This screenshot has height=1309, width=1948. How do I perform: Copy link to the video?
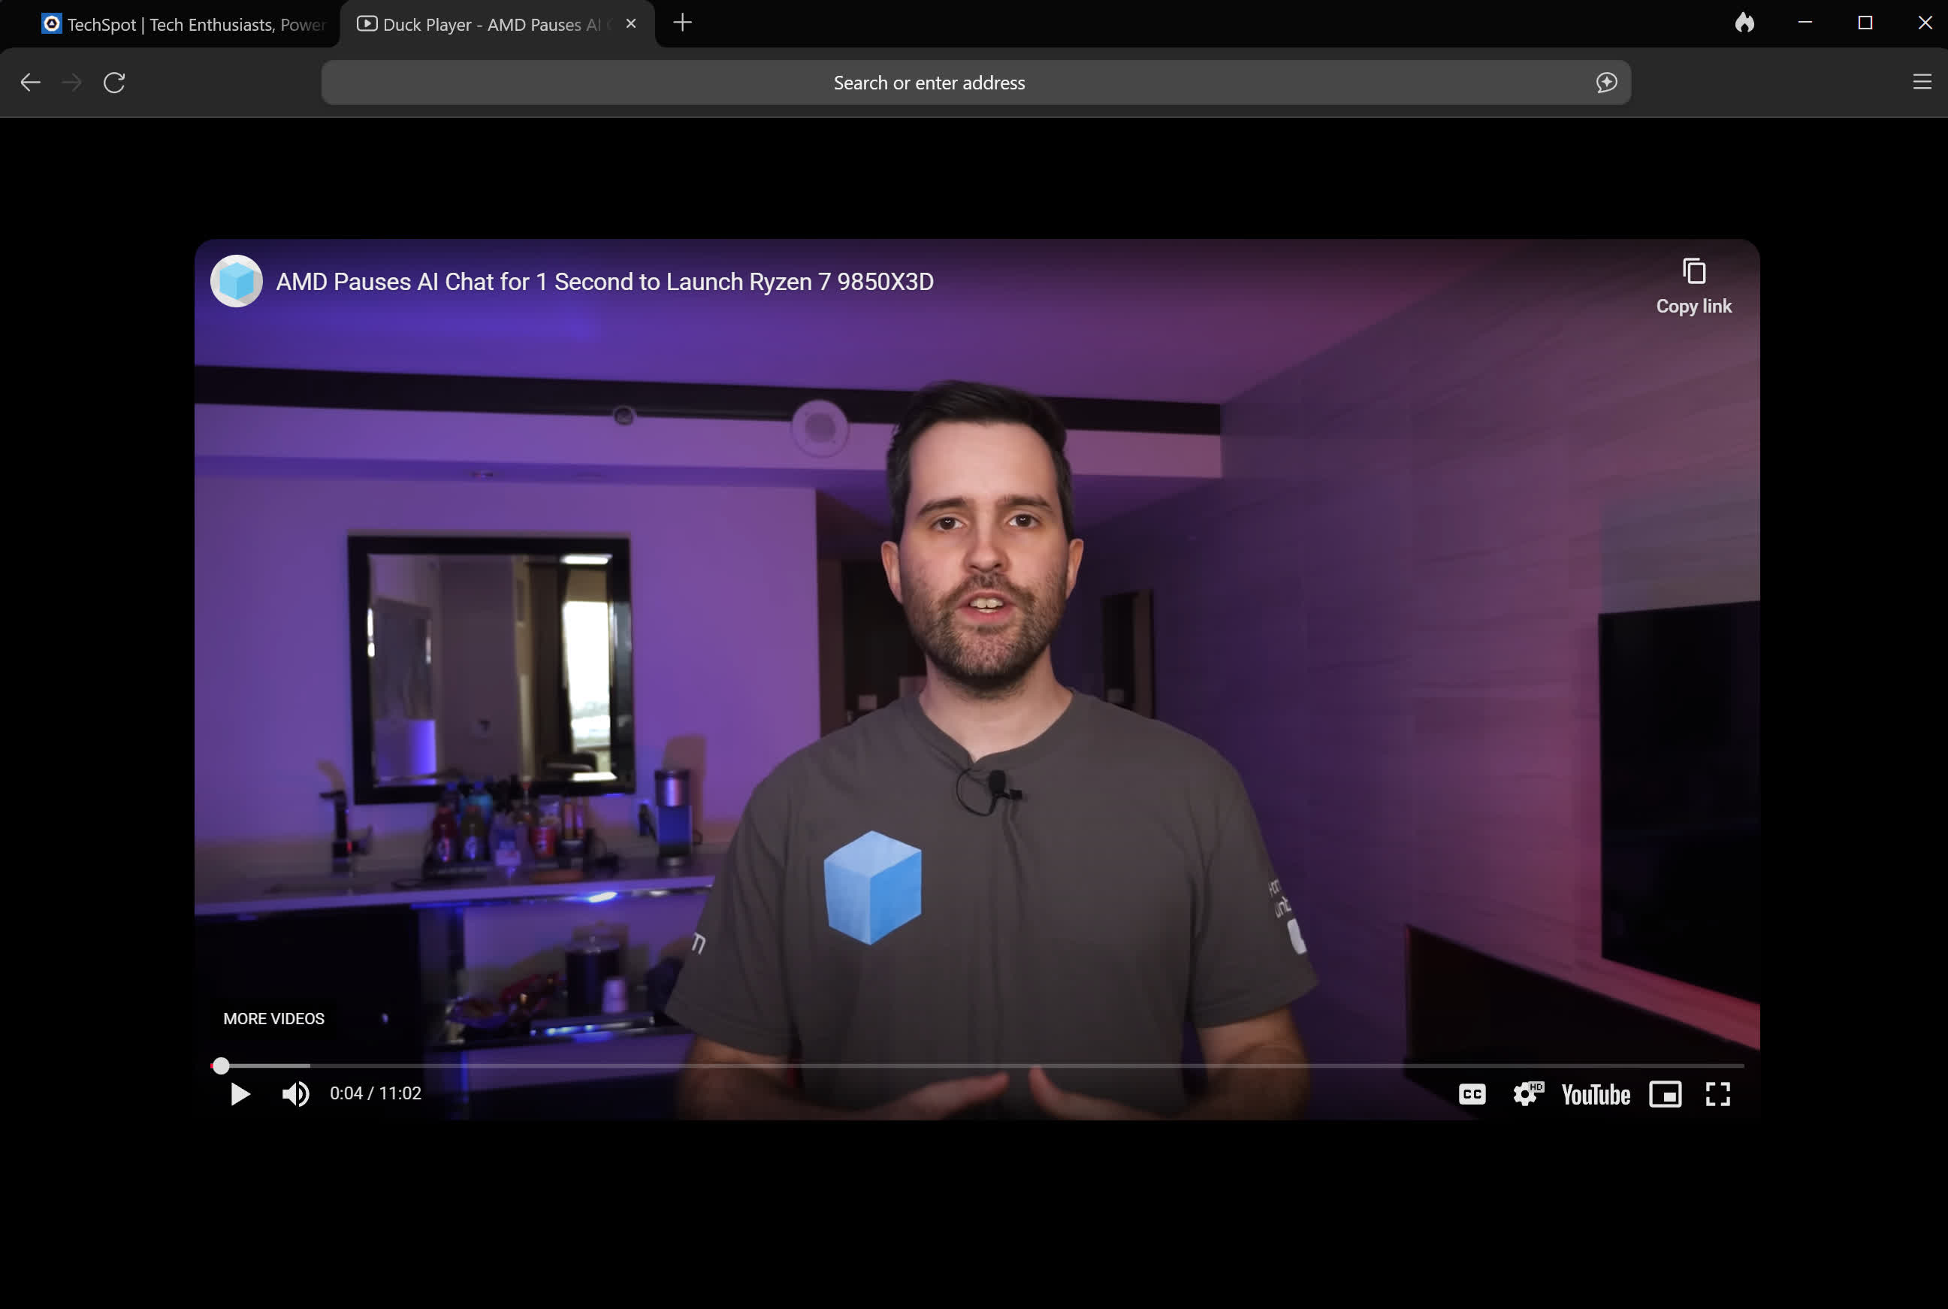(x=1693, y=286)
